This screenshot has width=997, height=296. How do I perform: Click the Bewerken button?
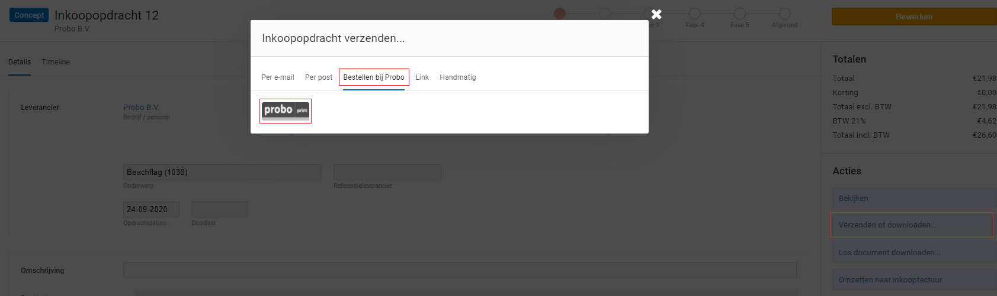(914, 17)
